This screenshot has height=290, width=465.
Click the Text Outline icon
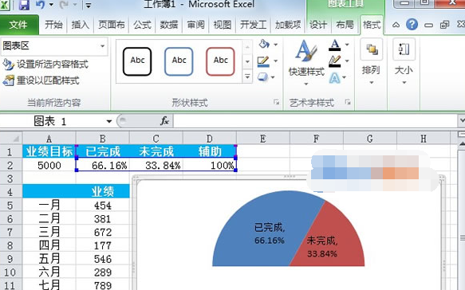pyautogui.click(x=334, y=61)
